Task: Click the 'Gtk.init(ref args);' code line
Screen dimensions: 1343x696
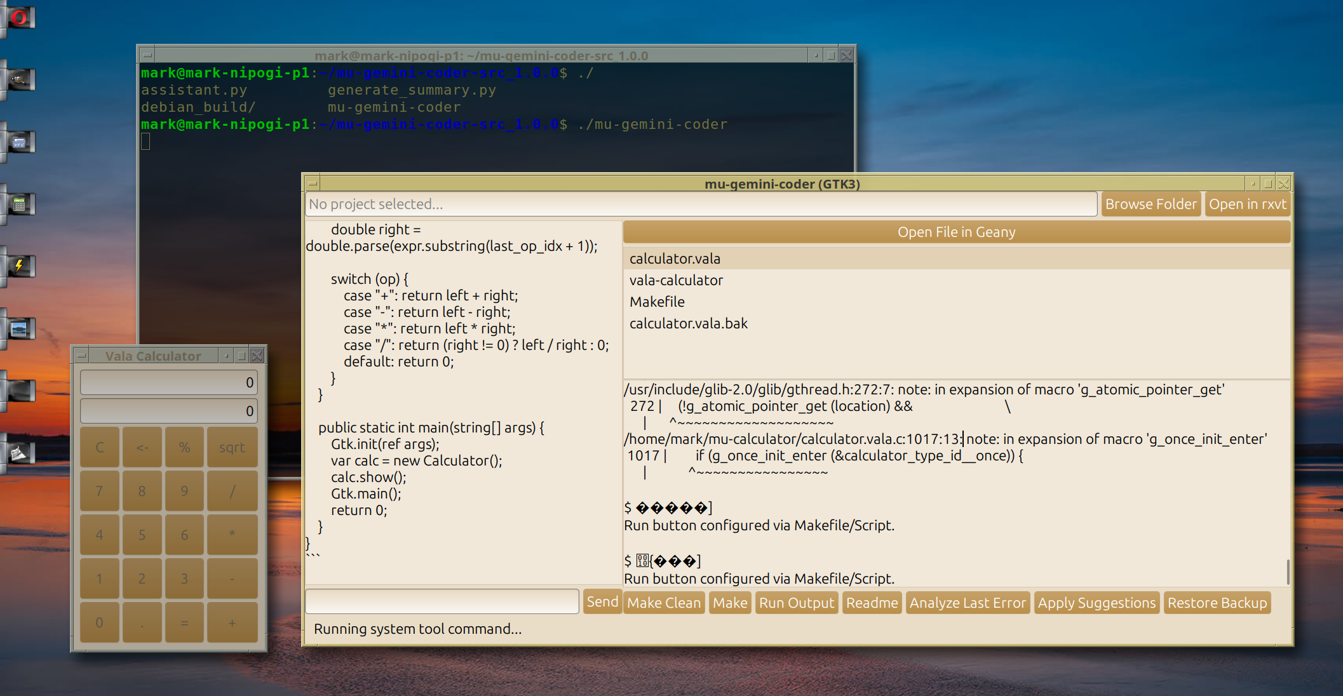Action: (x=384, y=444)
